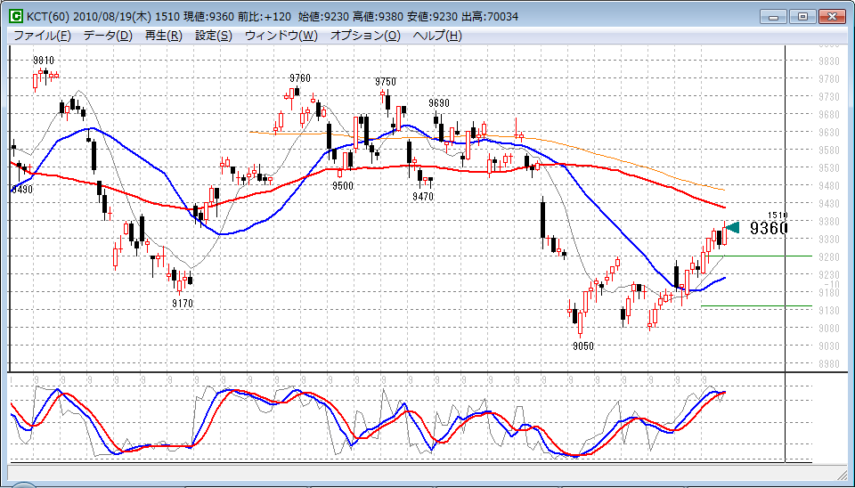Minimize the KCT chart window
This screenshot has width=855, height=488.
tap(776, 16)
